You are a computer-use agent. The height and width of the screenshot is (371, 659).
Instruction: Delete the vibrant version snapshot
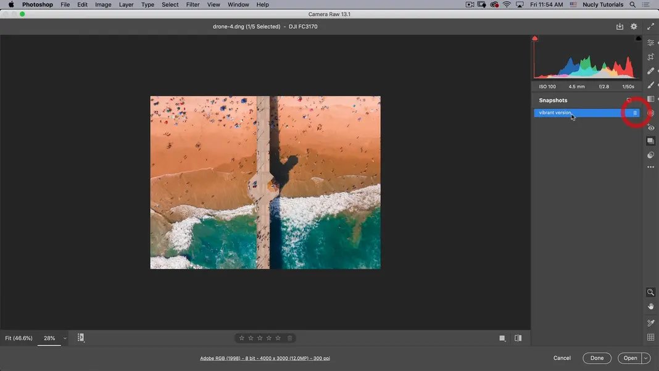tap(634, 113)
